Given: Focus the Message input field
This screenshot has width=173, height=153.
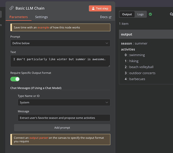Looking at the screenshot, I should click(x=64, y=118).
